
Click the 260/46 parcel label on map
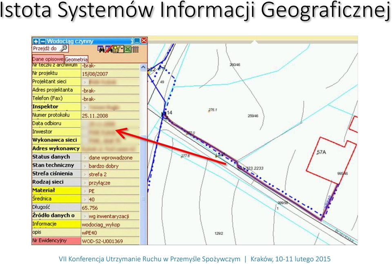235,65
